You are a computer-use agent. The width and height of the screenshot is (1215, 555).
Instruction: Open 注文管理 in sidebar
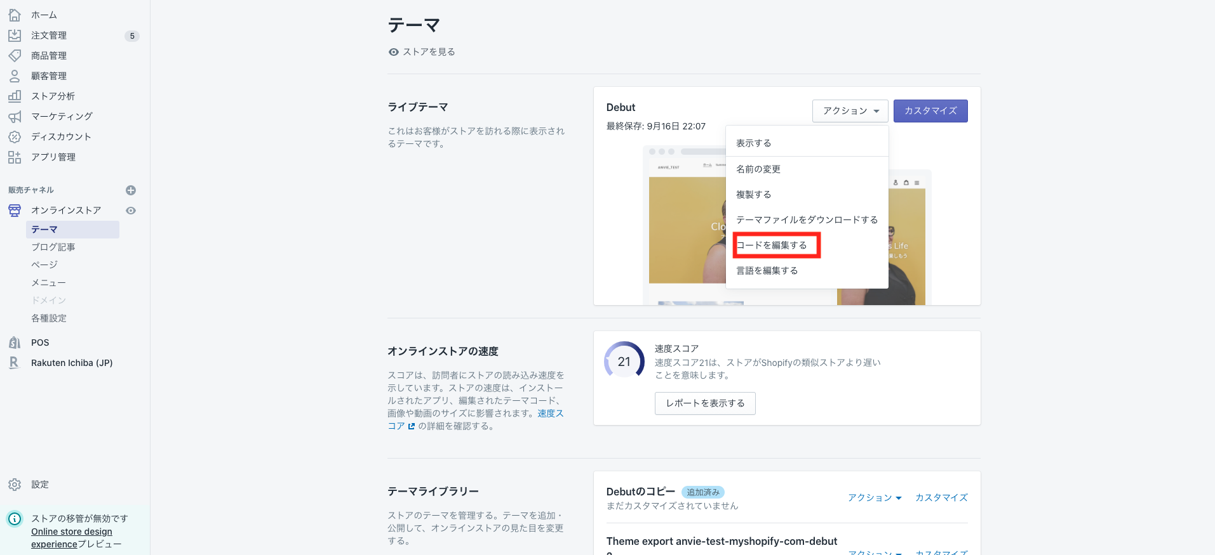pos(49,36)
